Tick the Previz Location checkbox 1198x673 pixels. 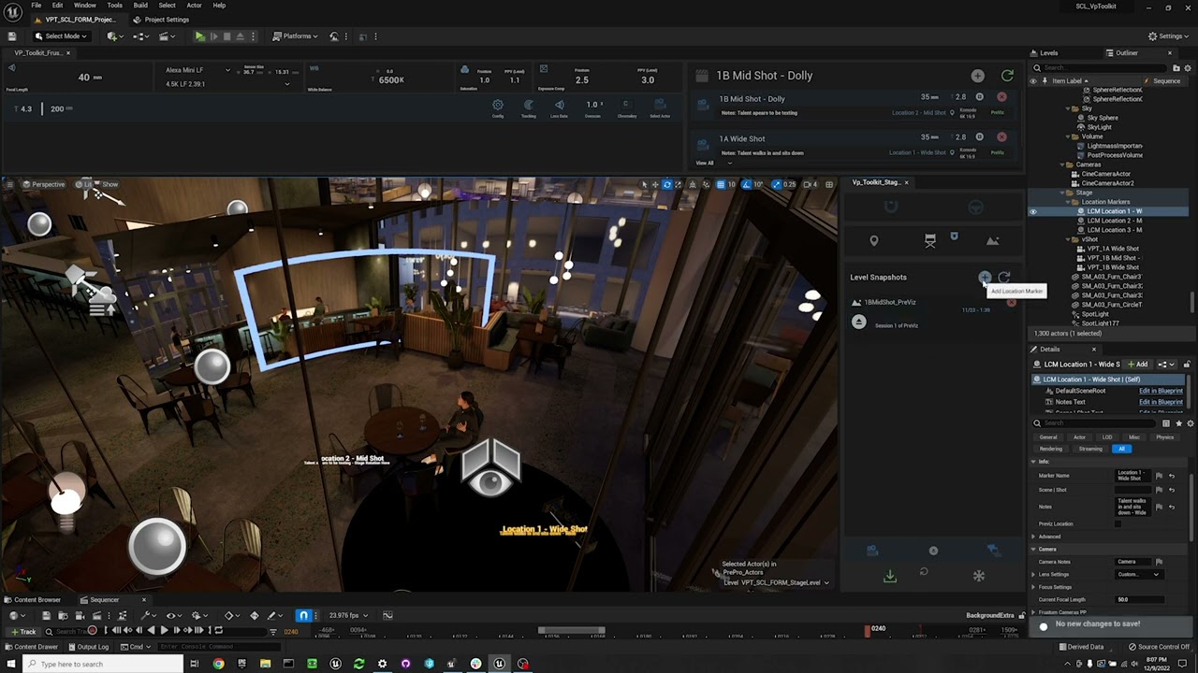[x=1118, y=523]
